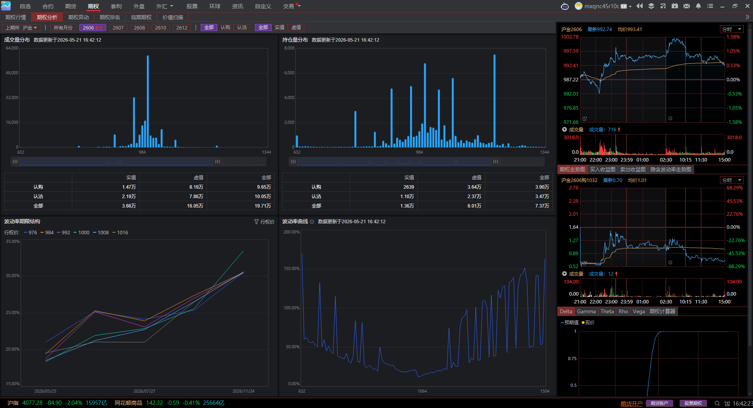Open the 行权价 filter in volatility term structure

[x=264, y=222]
